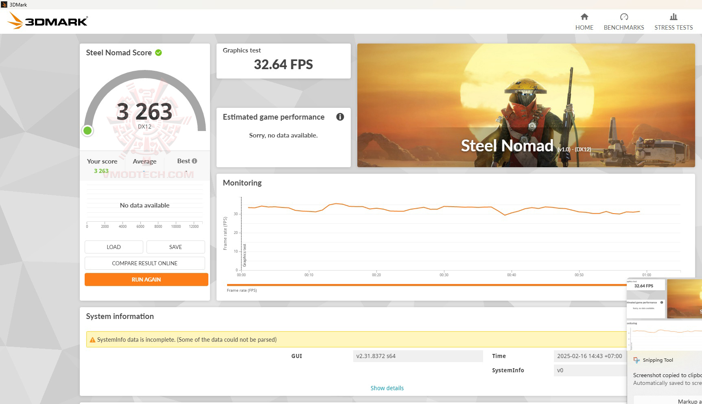Open the Snipping Tool screenshot preview thumbnail
The width and height of the screenshot is (702, 404).
664,314
